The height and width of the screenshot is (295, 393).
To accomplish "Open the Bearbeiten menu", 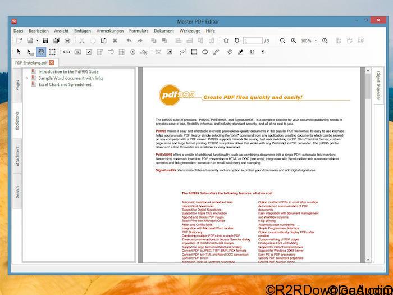I will click(39, 31).
